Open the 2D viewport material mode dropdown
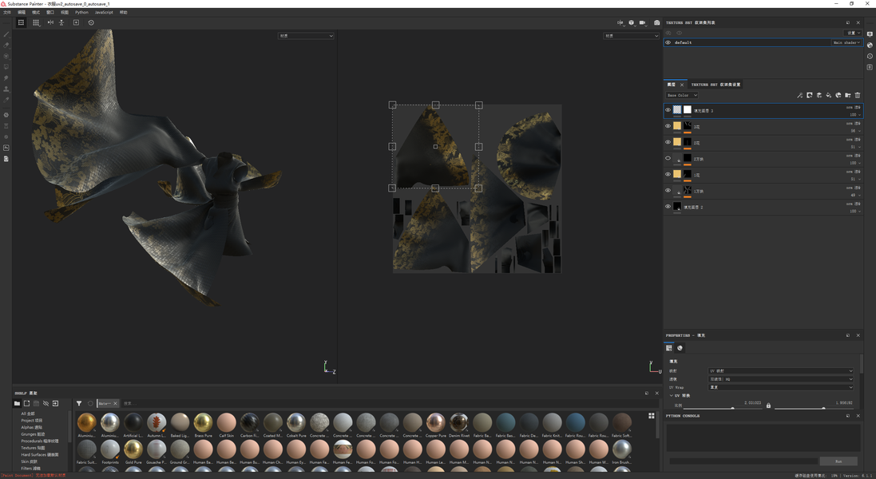The width and height of the screenshot is (876, 479). [632, 36]
